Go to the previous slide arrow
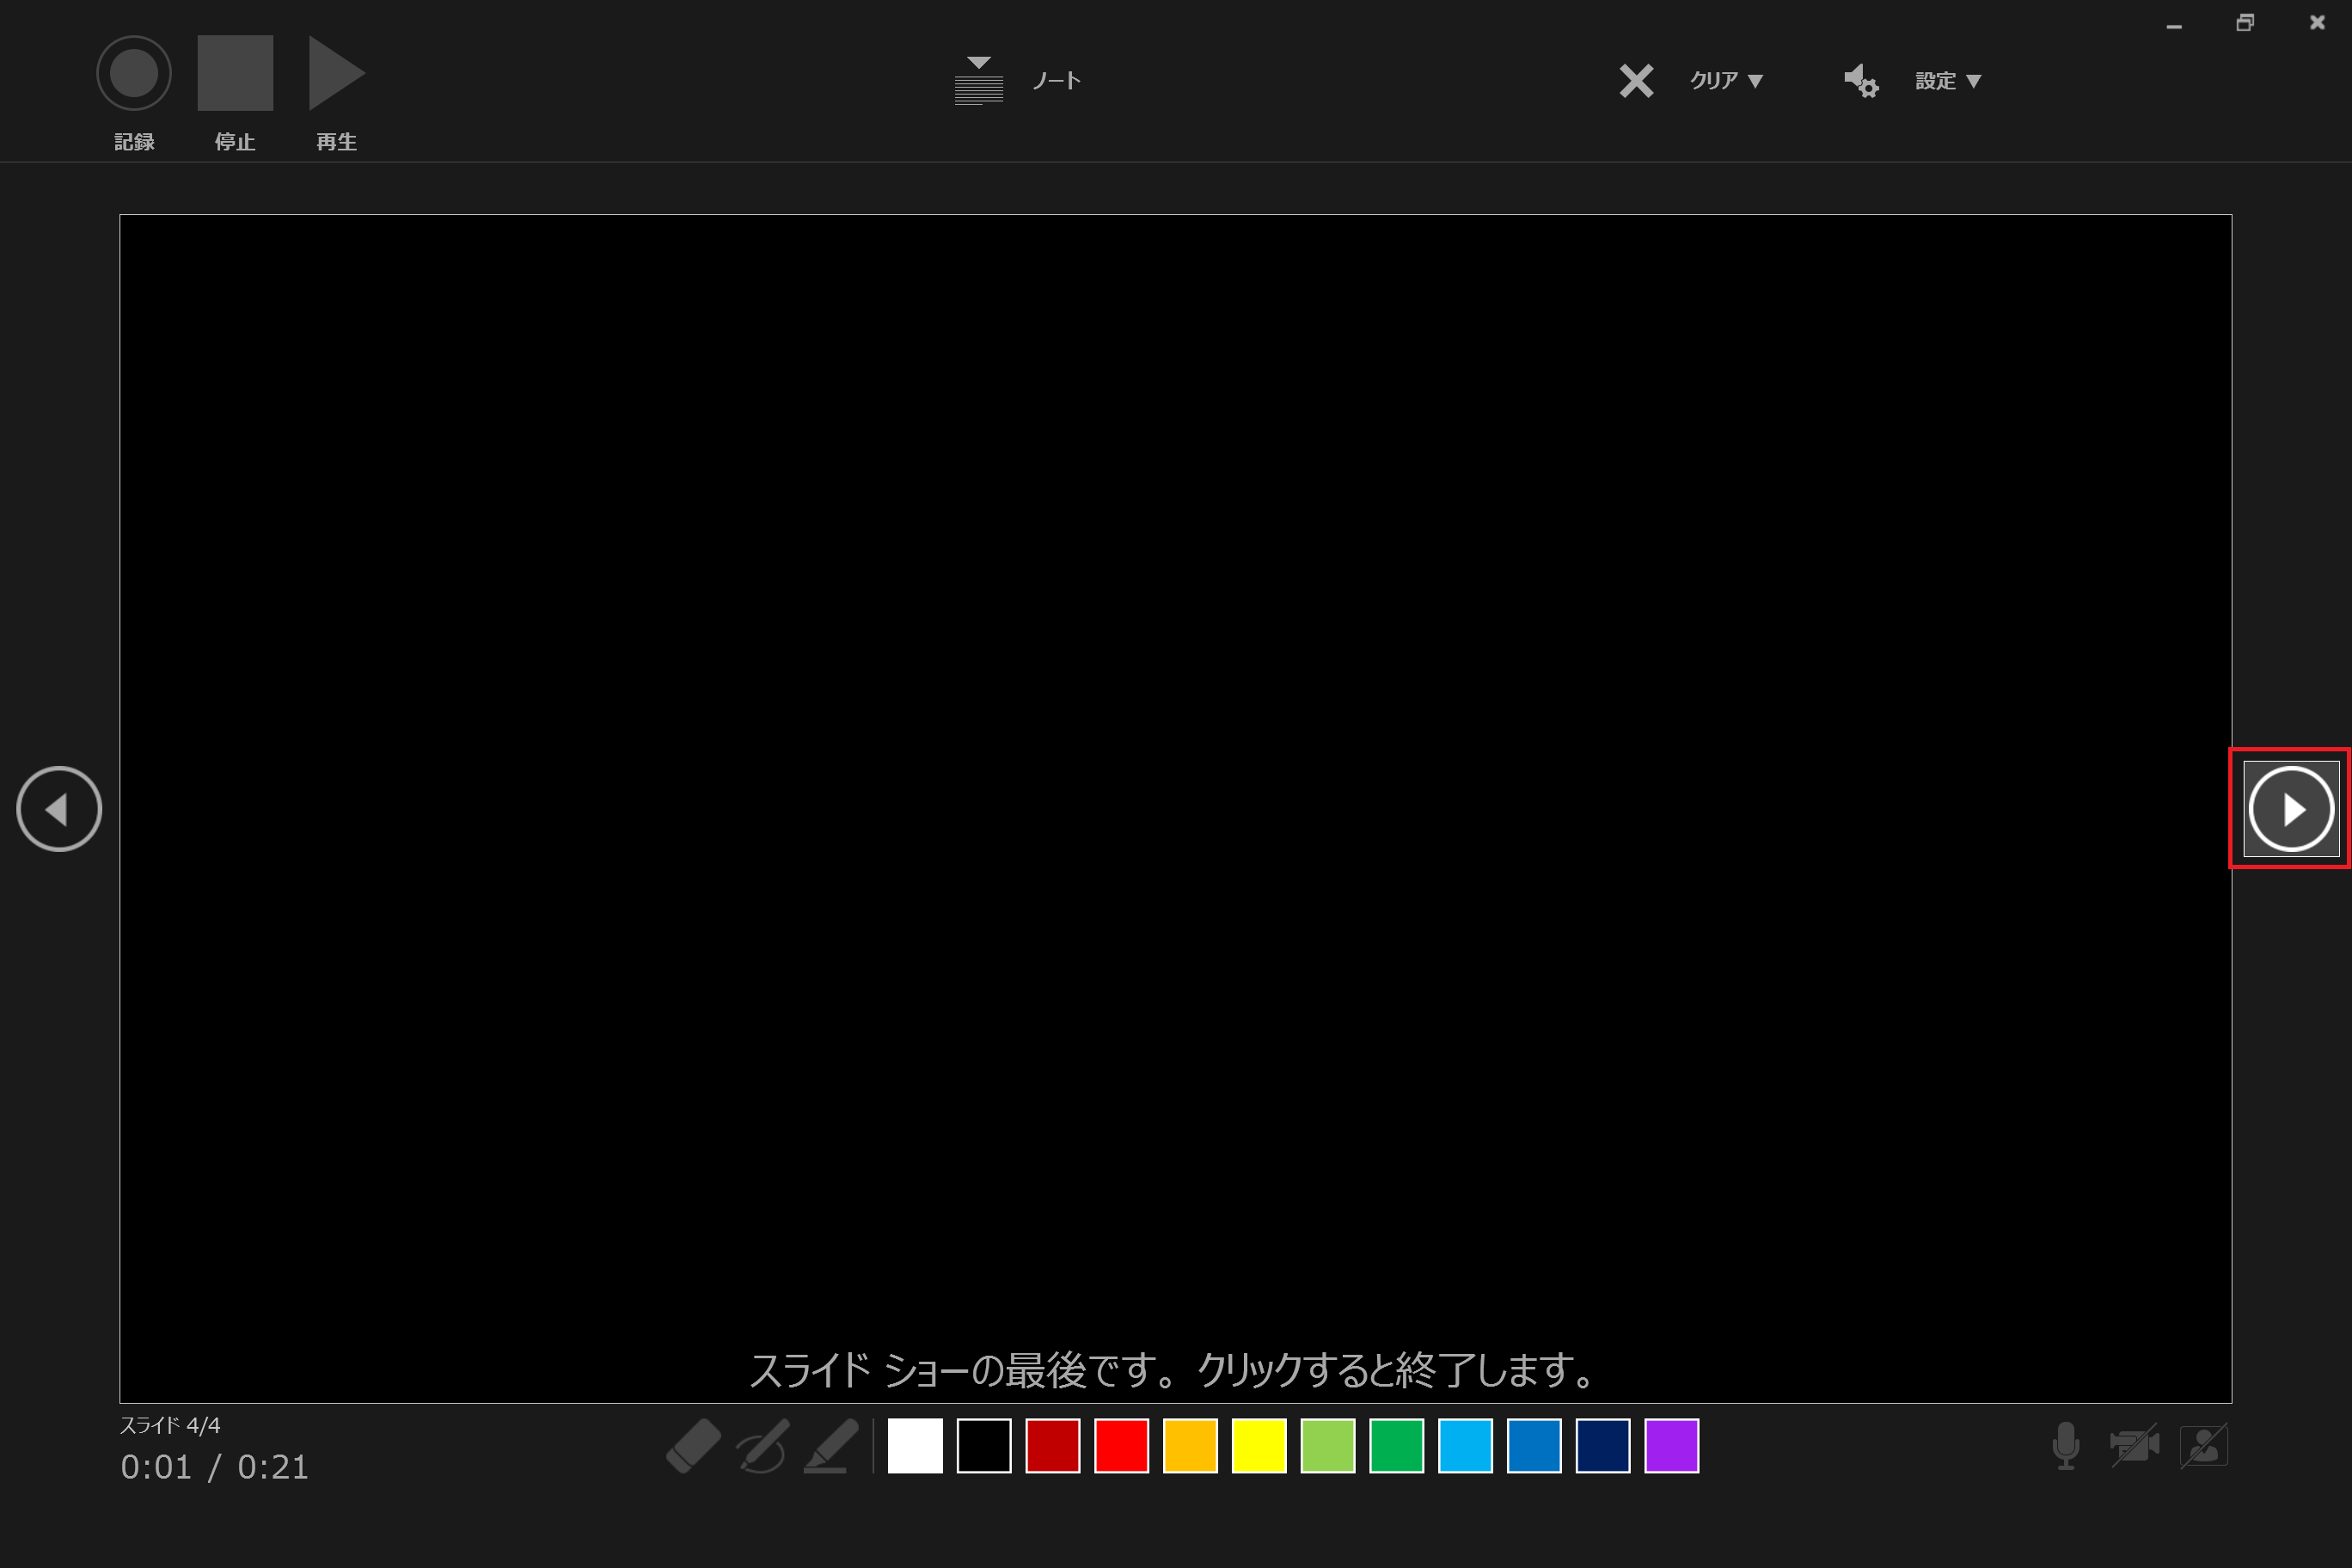Viewport: 2352px width, 1568px height. coord(59,809)
